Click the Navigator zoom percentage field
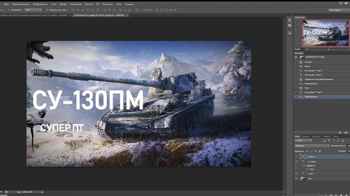The width and height of the screenshot is (350, 196). [297, 50]
